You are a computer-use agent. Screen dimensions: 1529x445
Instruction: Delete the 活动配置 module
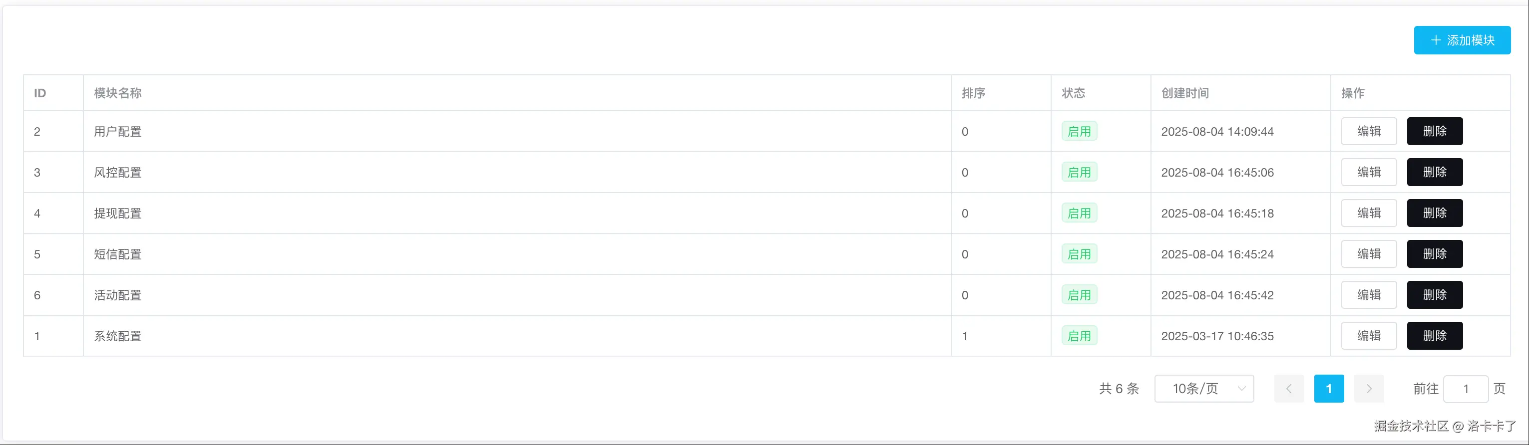pyautogui.click(x=1434, y=295)
